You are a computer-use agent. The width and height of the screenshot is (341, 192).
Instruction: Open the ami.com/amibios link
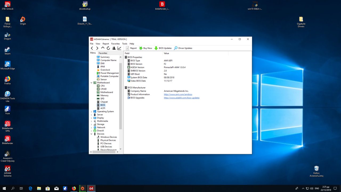pyautogui.click(x=178, y=94)
